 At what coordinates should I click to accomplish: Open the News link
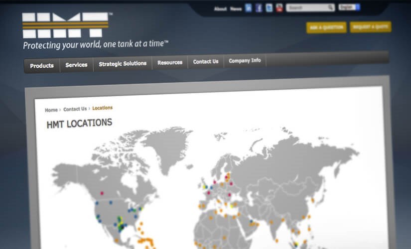tap(236, 9)
